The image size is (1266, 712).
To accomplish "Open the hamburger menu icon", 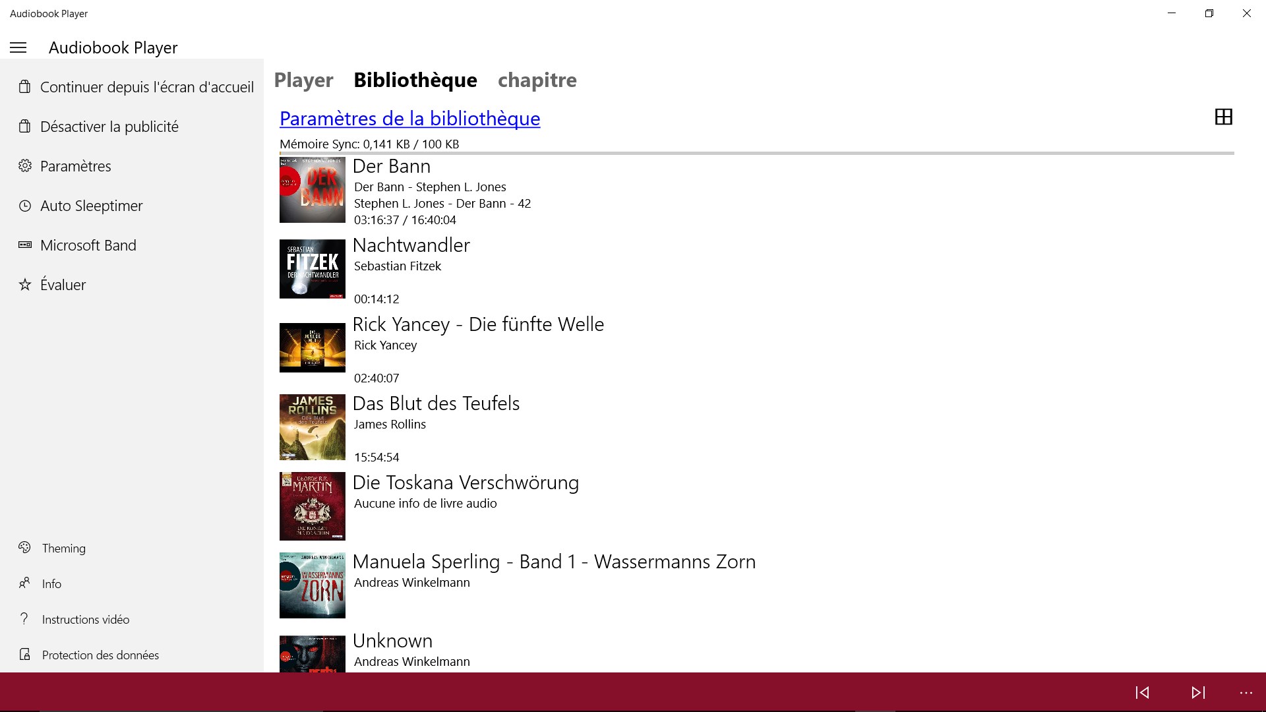I will point(17,48).
